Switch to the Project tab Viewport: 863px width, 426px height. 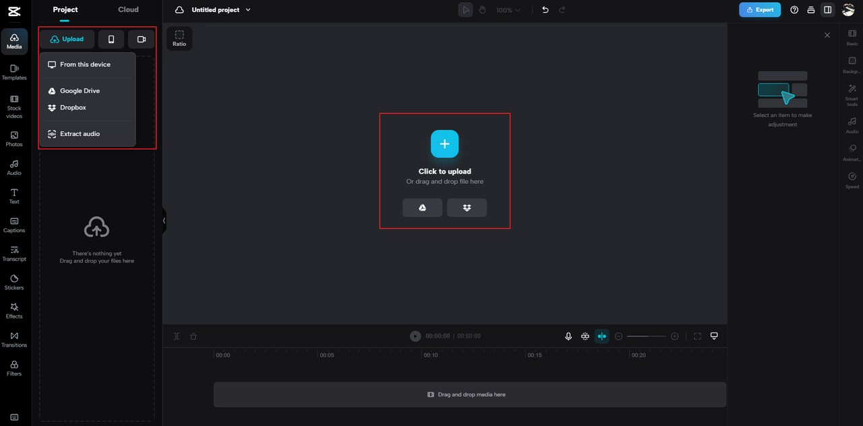coord(65,9)
